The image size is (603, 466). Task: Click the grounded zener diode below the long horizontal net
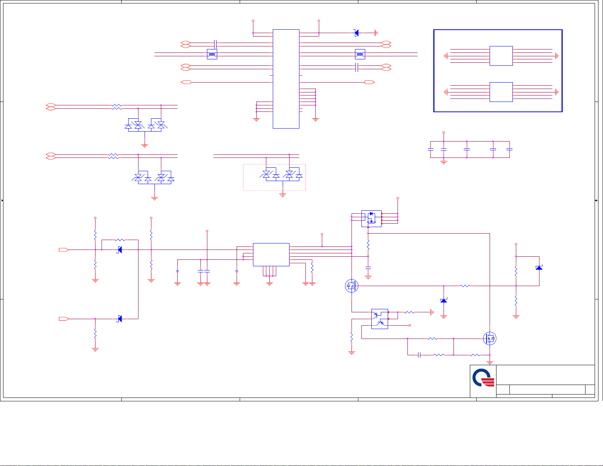pyautogui.click(x=444, y=301)
